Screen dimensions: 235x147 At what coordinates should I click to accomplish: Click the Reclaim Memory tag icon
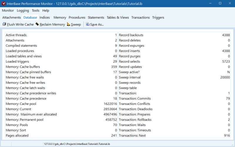37,24
